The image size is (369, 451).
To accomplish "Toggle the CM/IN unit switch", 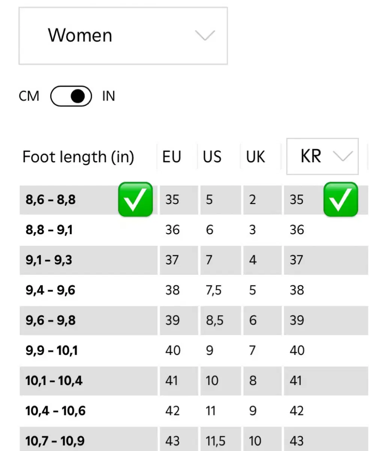I will [71, 97].
